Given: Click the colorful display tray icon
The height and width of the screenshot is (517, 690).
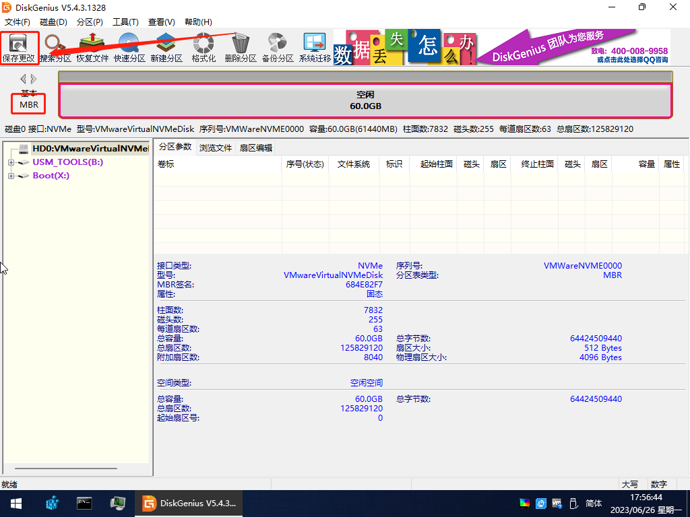Looking at the screenshot, I should [524, 504].
